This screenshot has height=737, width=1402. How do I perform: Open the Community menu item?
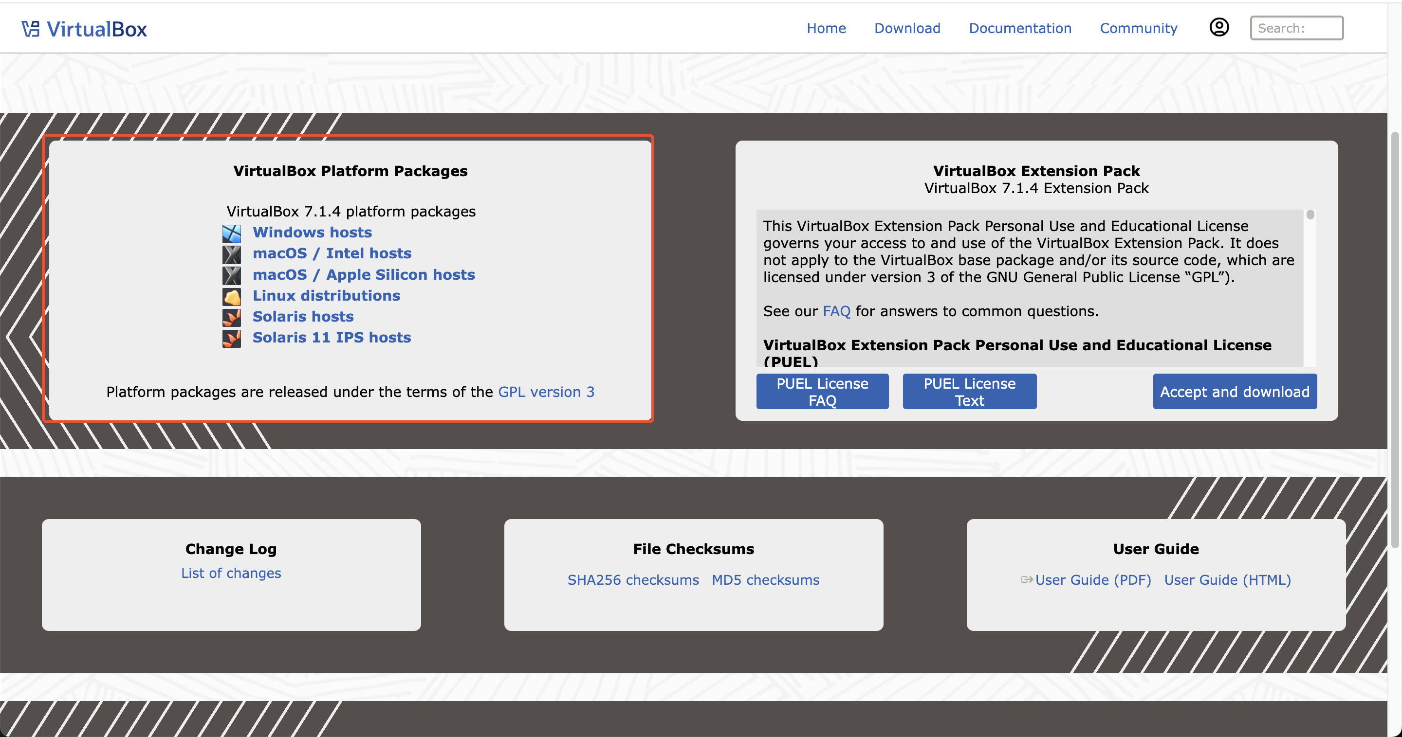pos(1139,28)
